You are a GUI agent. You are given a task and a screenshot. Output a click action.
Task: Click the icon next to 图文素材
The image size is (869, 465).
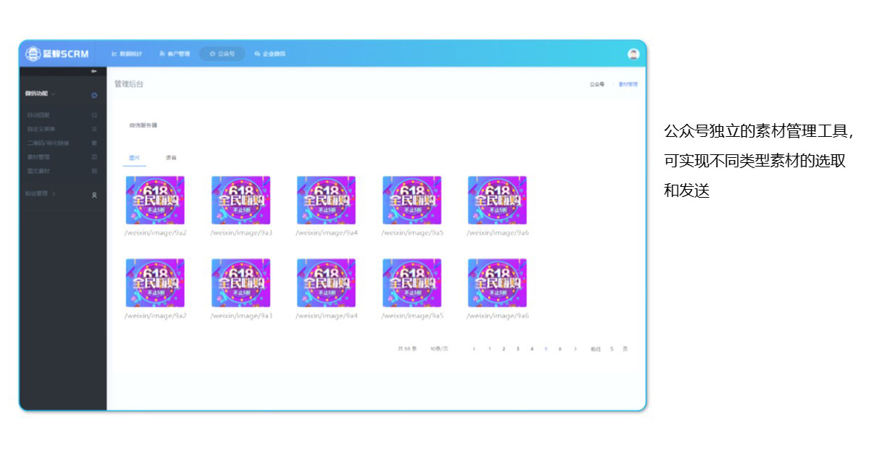click(94, 171)
